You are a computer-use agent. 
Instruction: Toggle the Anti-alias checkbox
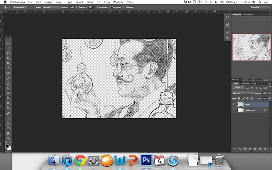point(97,7)
